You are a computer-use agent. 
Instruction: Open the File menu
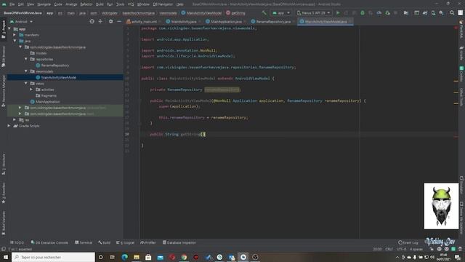coord(12,4)
